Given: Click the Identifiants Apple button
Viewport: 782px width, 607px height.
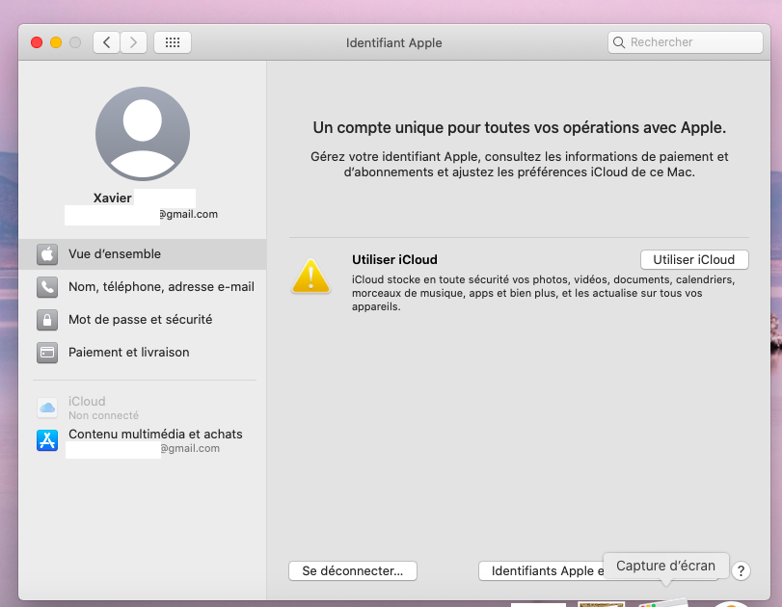Looking at the screenshot, I should tap(541, 570).
